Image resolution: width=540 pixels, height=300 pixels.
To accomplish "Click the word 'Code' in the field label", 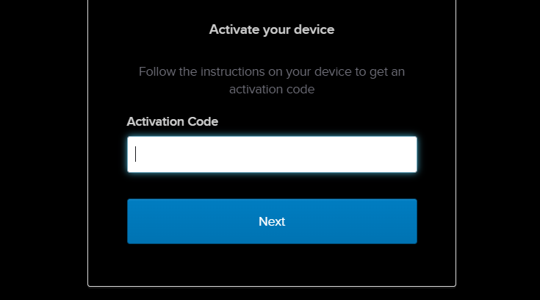I will [x=203, y=122].
